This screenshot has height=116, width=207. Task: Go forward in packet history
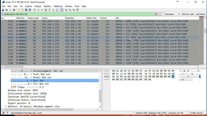click(42, 10)
